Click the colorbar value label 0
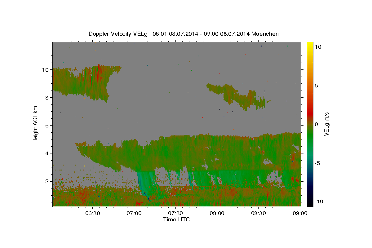This screenshot has width=372, height=248. [316, 124]
